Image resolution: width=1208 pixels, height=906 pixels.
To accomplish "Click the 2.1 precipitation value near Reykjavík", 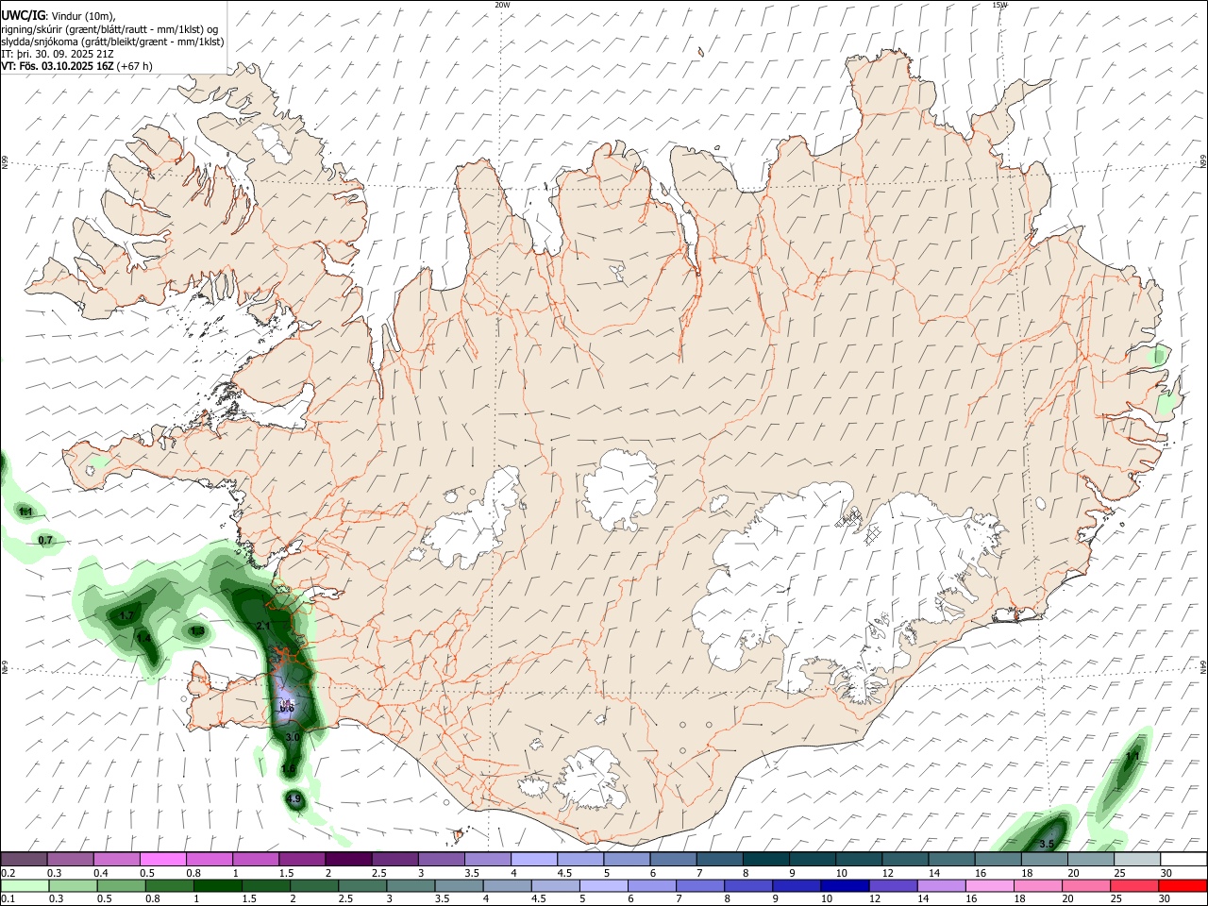I will pyautogui.click(x=264, y=626).
